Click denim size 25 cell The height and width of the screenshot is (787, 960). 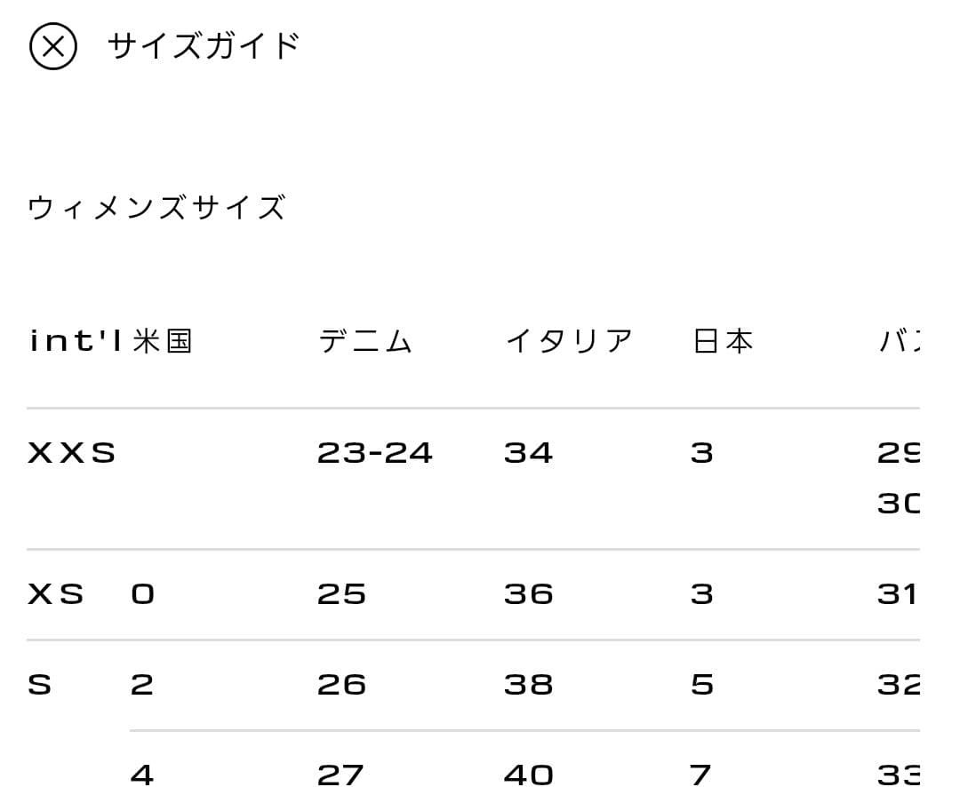coord(341,593)
